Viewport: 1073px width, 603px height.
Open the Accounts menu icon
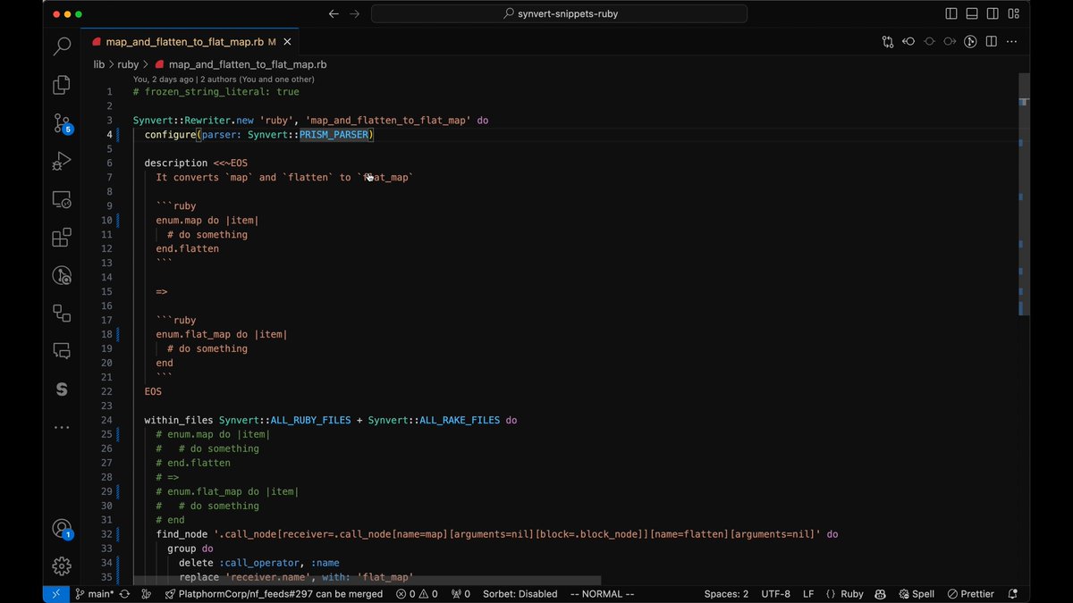coord(62,529)
